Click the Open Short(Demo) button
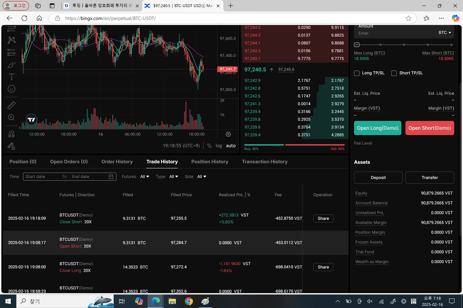This screenshot has width=463, height=308. point(430,128)
